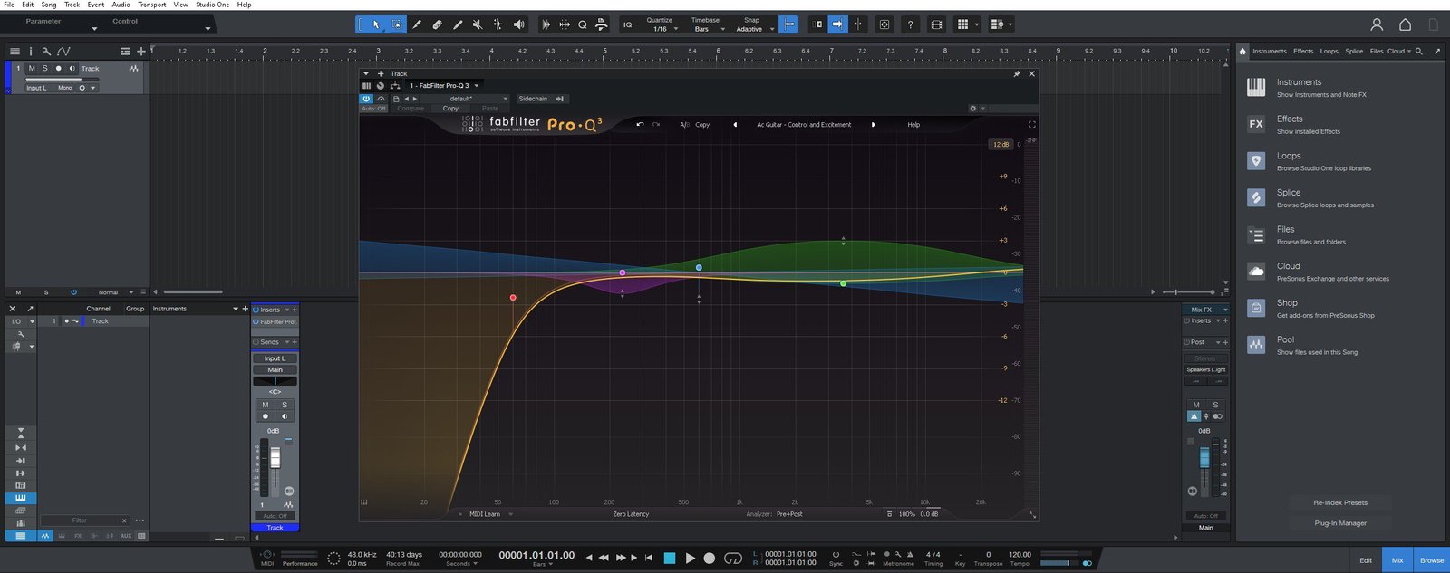
Task: Open the toolbar help question mark
Action: pyautogui.click(x=910, y=24)
